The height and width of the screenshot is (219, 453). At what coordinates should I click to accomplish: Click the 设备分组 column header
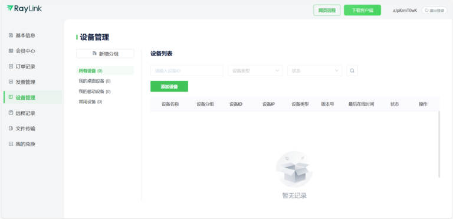205,104
